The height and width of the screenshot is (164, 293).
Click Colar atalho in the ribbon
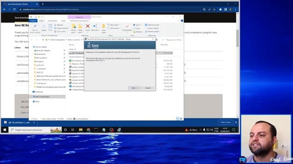[60, 31]
